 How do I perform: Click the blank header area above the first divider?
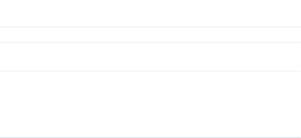[150, 13]
